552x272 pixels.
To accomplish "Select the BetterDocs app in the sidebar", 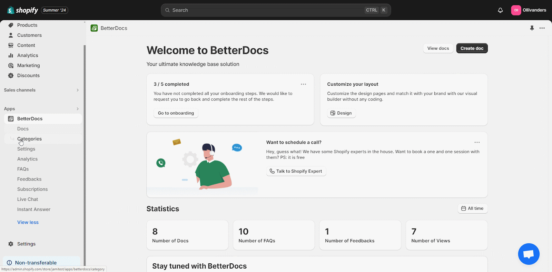I will [43, 119].
